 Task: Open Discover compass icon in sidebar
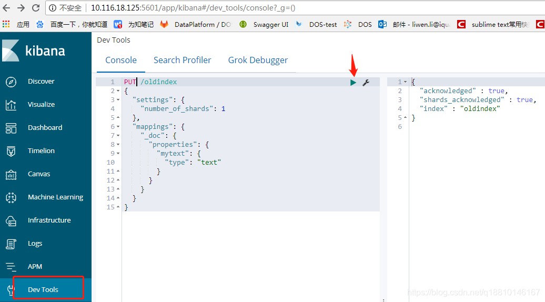pos(11,82)
